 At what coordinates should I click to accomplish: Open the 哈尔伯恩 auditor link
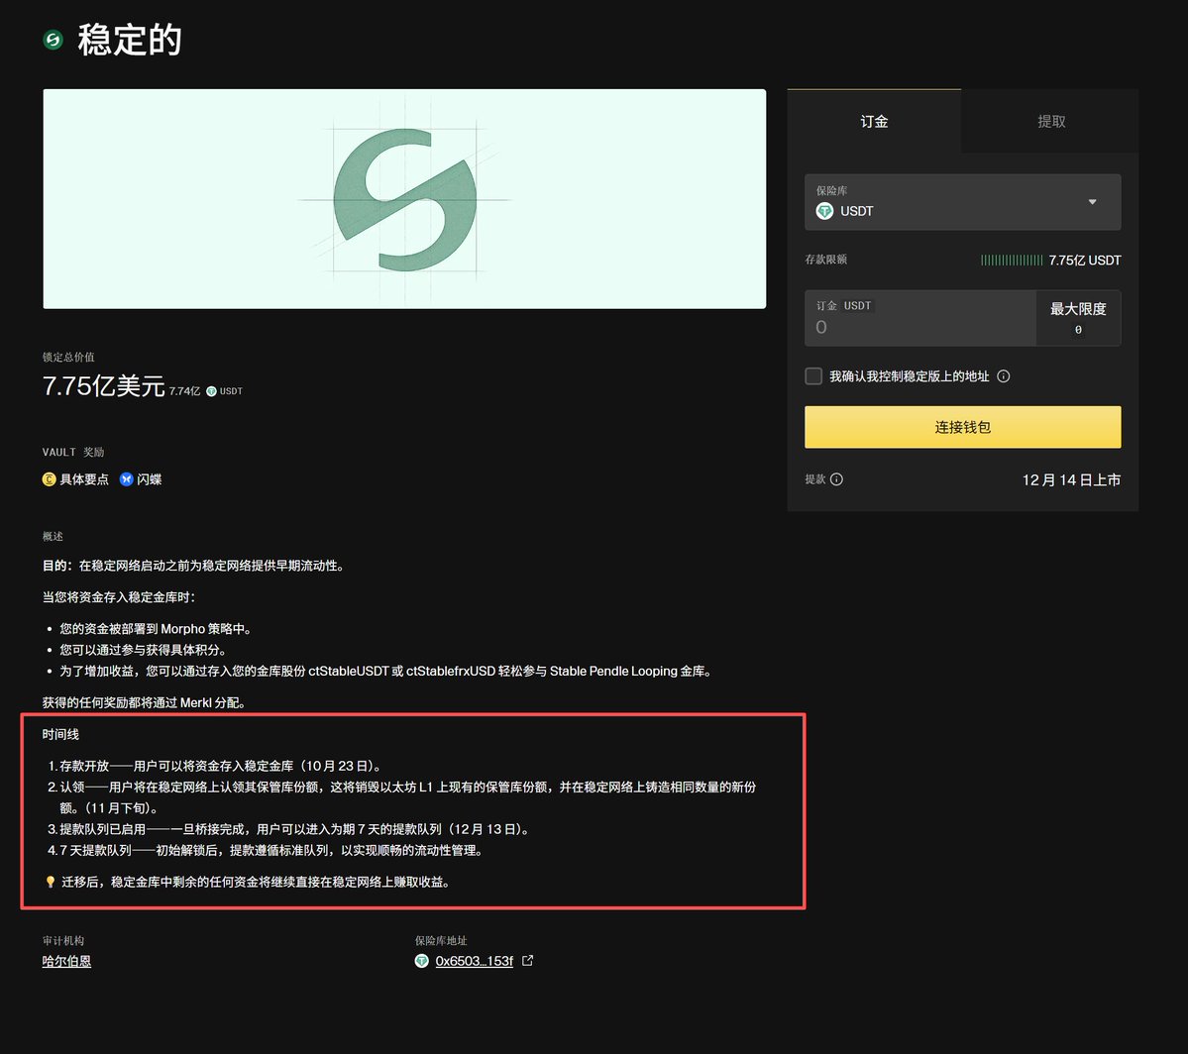coord(66,962)
